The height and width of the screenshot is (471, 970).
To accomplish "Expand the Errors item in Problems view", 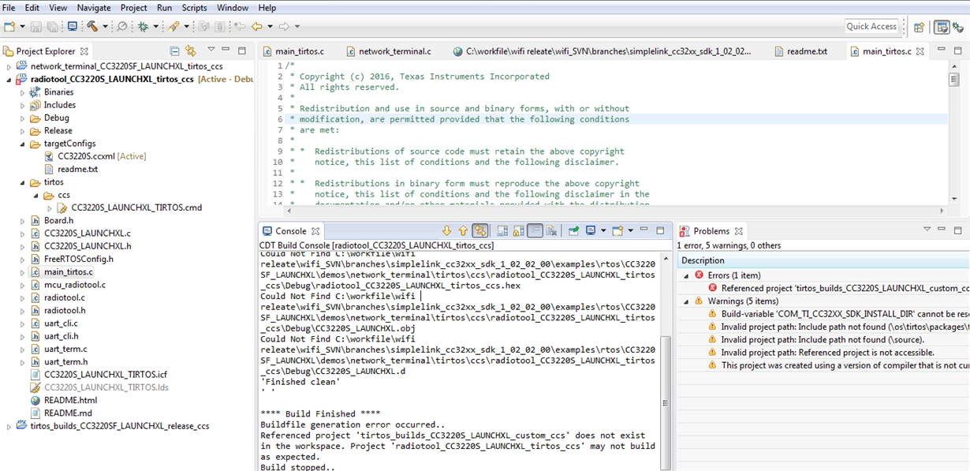I will (x=685, y=274).
